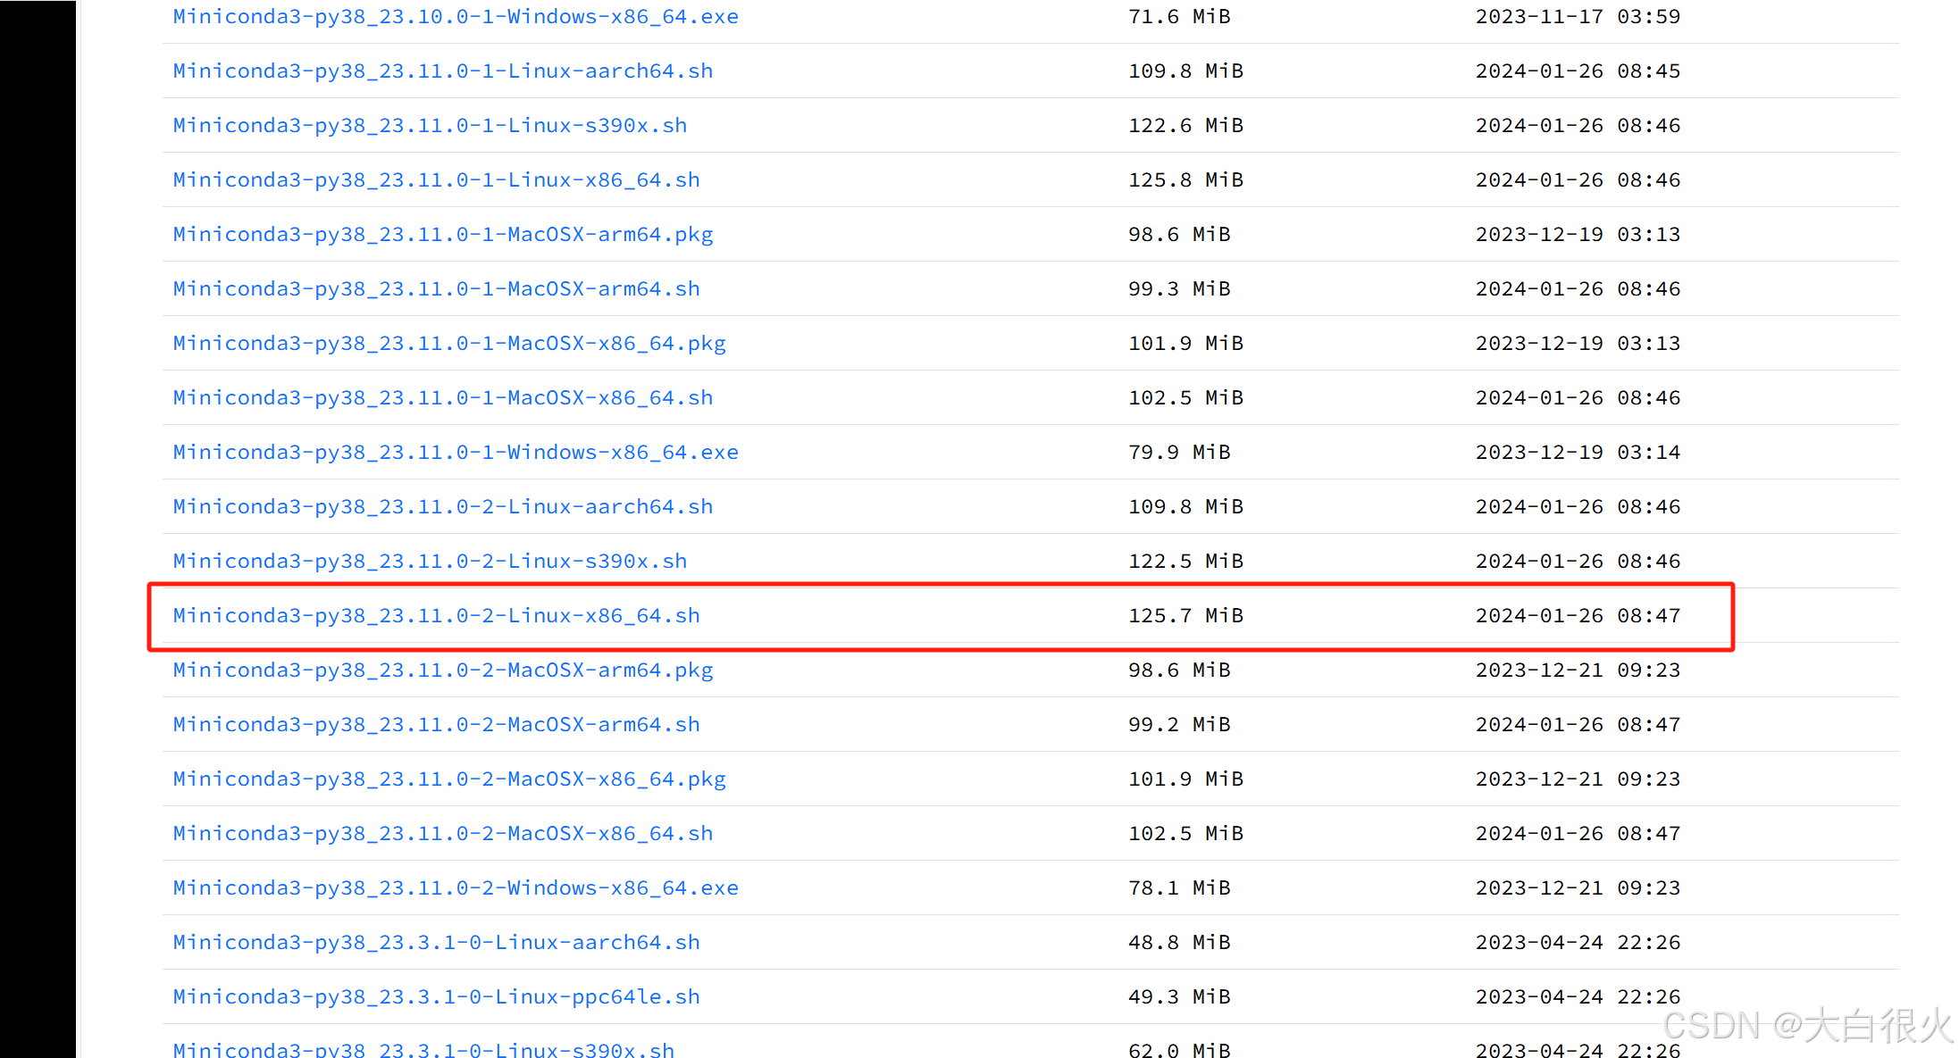
Task: Click Miniconda3-py38_23.11.0-1-MacOSX-arm64.sh link
Action: click(436, 289)
